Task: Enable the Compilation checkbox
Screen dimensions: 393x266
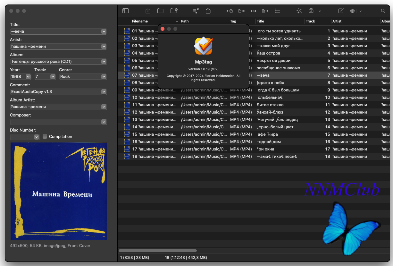Action: click(45, 136)
